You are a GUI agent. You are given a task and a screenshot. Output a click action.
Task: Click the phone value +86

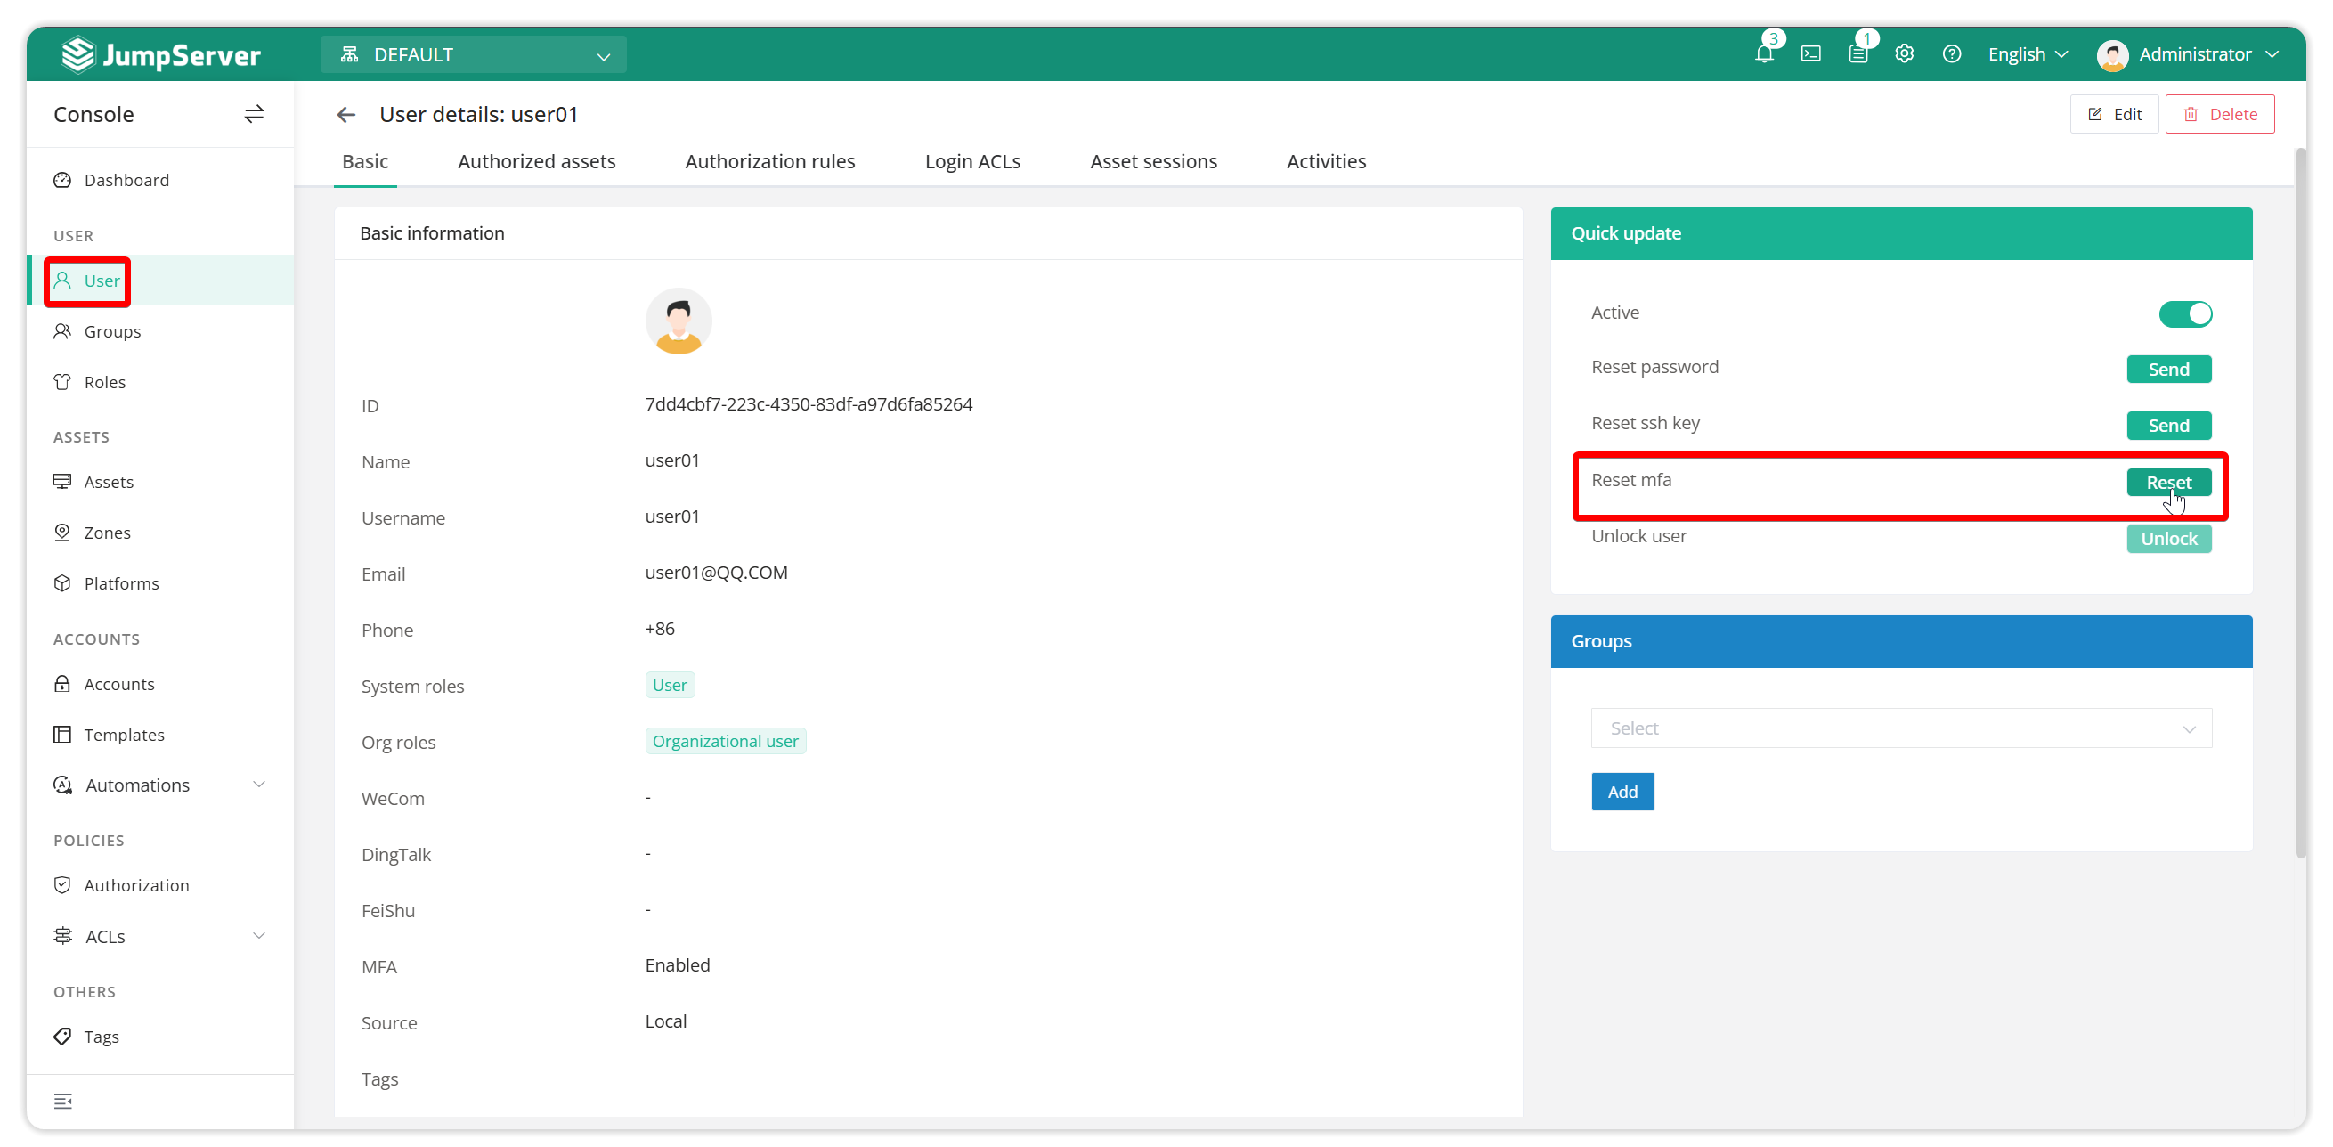pos(659,629)
